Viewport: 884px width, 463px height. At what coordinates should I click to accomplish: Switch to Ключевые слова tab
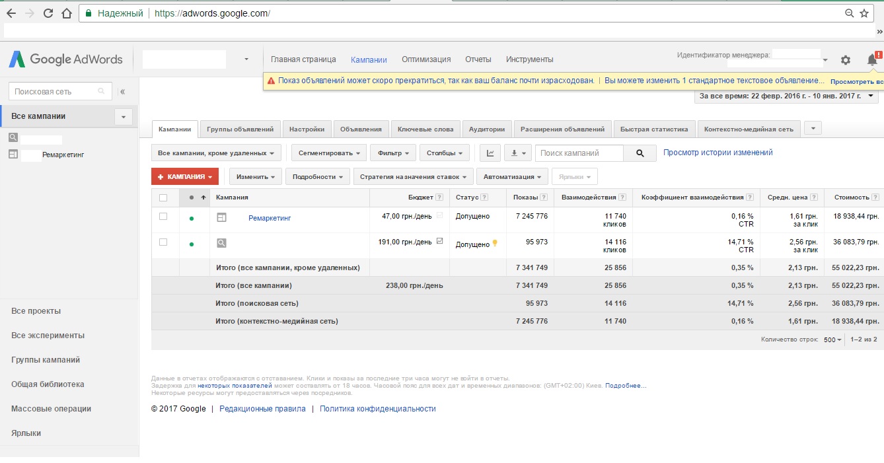pos(425,129)
